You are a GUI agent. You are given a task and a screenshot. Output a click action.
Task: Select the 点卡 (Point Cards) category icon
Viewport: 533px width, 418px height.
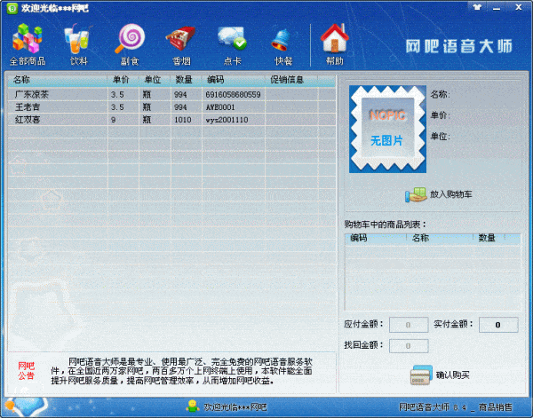click(232, 45)
